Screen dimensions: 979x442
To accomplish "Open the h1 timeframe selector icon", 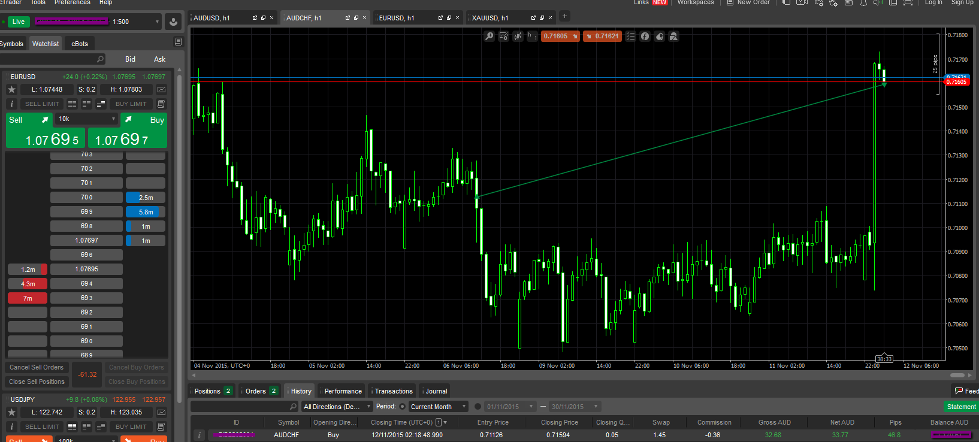I will click(x=531, y=37).
